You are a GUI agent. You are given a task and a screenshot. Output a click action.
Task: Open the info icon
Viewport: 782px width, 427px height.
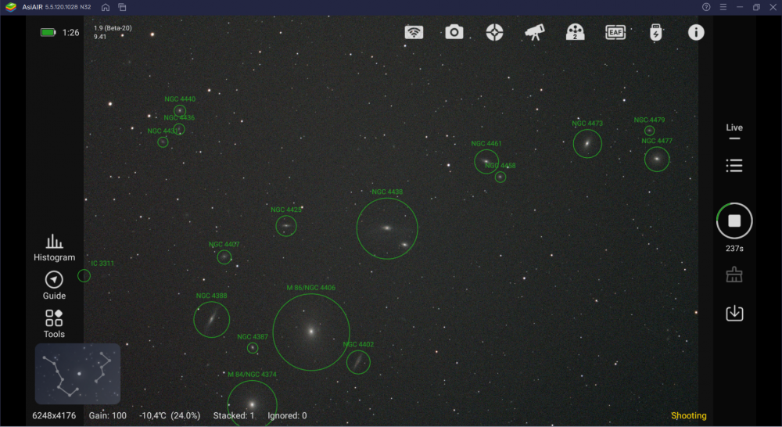tap(696, 32)
